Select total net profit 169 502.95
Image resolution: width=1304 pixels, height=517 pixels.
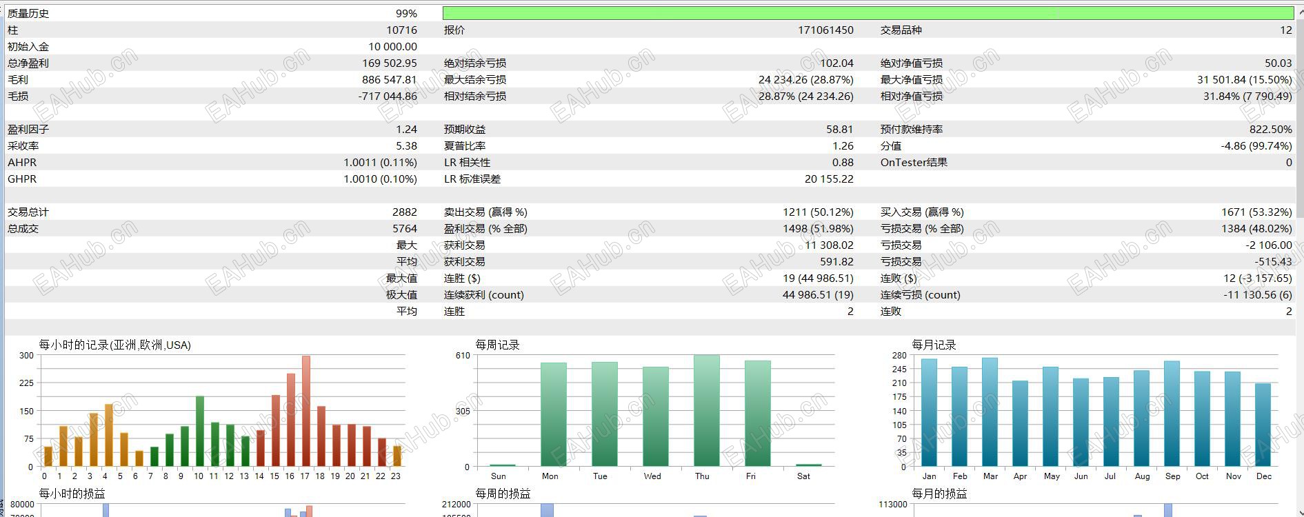pyautogui.click(x=390, y=63)
